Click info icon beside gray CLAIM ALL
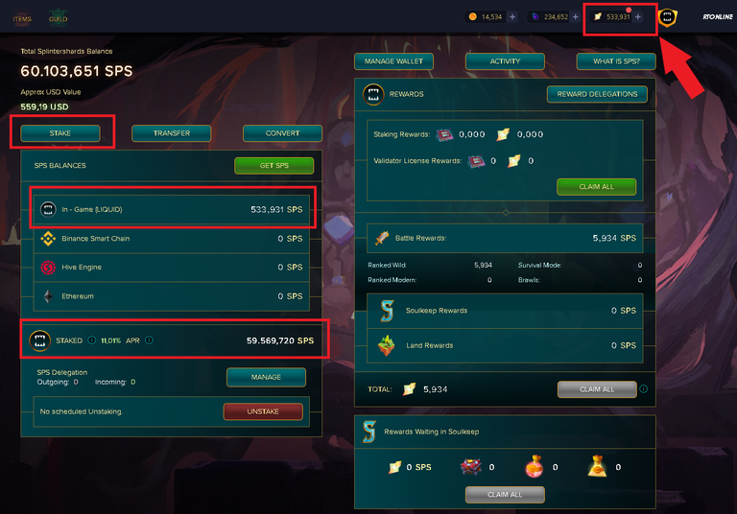 point(644,389)
